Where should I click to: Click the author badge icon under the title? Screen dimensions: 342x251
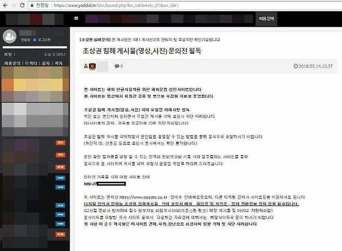[x=93, y=66]
